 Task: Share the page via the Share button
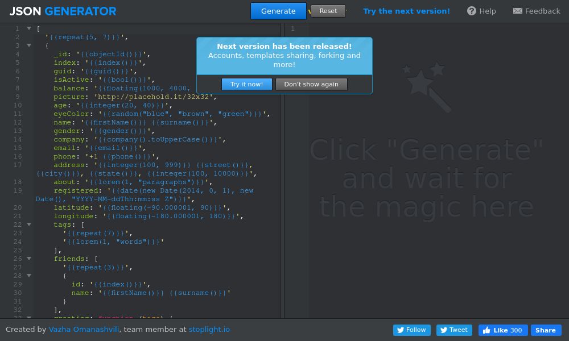pyautogui.click(x=546, y=330)
